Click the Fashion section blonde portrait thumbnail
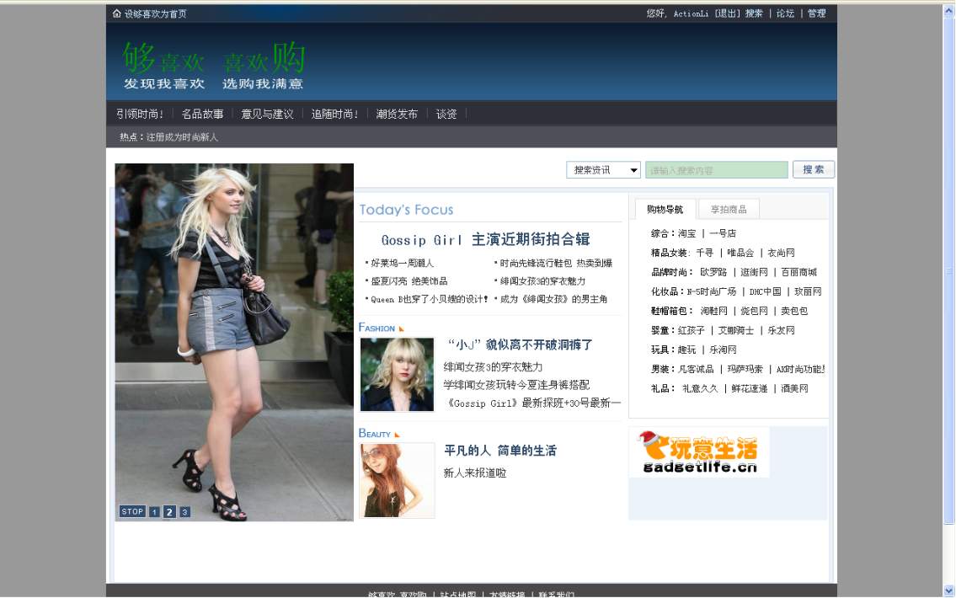The image size is (956, 598). (x=397, y=375)
